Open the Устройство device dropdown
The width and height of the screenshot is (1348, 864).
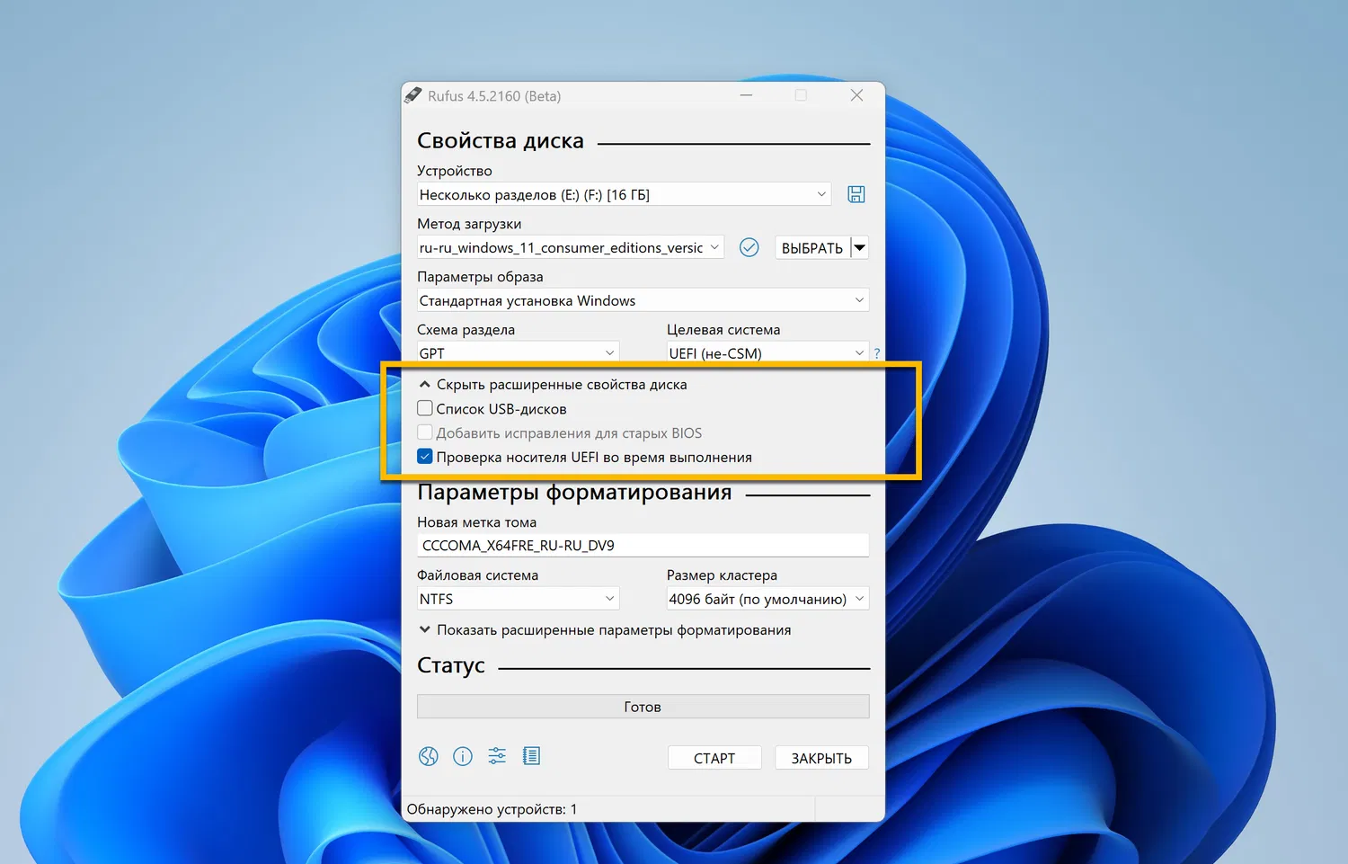[624, 194]
